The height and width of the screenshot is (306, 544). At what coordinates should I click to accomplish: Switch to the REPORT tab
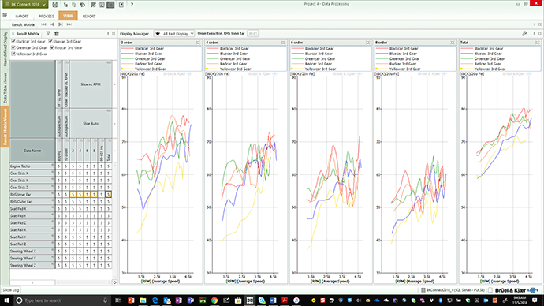click(x=89, y=16)
